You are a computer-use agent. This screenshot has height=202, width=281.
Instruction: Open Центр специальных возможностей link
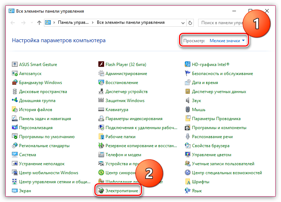click(x=227, y=173)
